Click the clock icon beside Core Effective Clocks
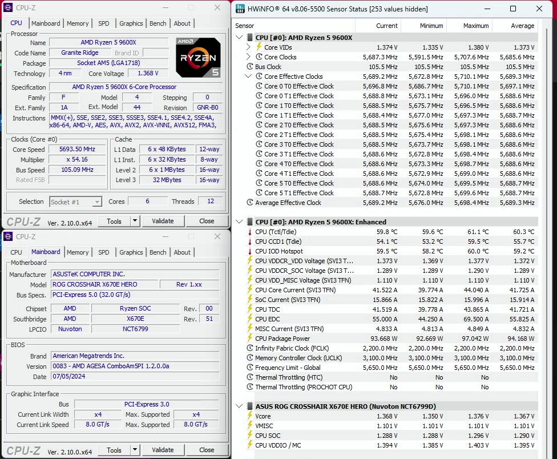Viewport: 557px width, 459px height. 259,76
